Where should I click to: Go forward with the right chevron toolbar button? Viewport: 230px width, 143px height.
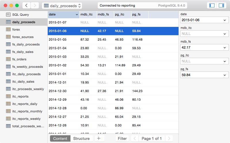click(35, 5)
